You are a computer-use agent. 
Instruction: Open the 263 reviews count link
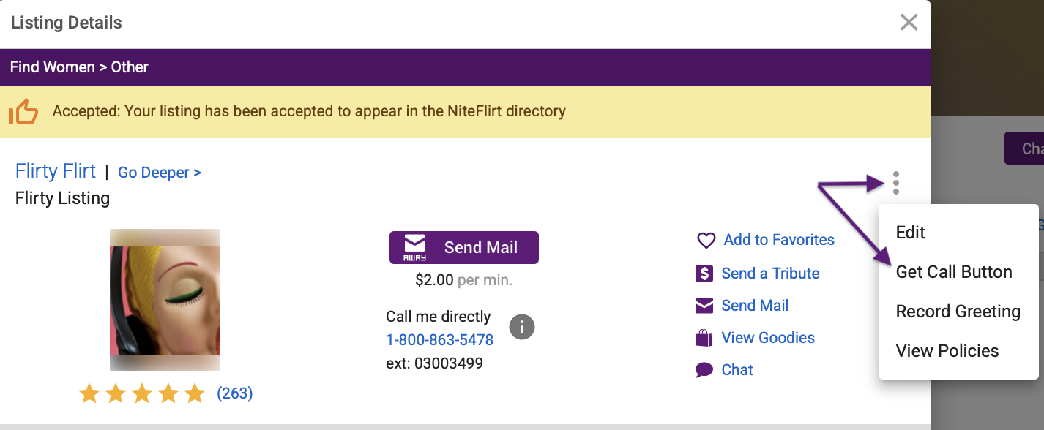[234, 393]
